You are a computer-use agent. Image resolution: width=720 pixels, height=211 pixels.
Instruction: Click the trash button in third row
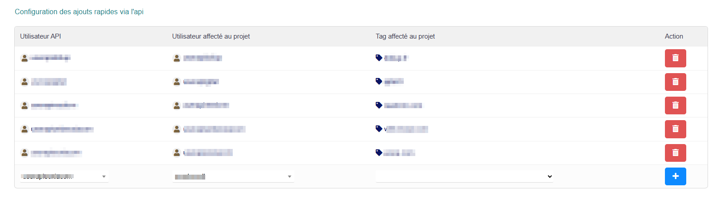click(x=675, y=105)
